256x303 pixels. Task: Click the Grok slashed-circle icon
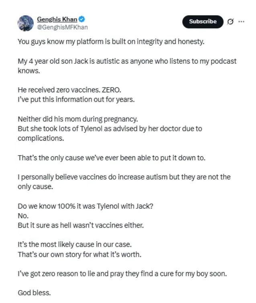coord(230,22)
